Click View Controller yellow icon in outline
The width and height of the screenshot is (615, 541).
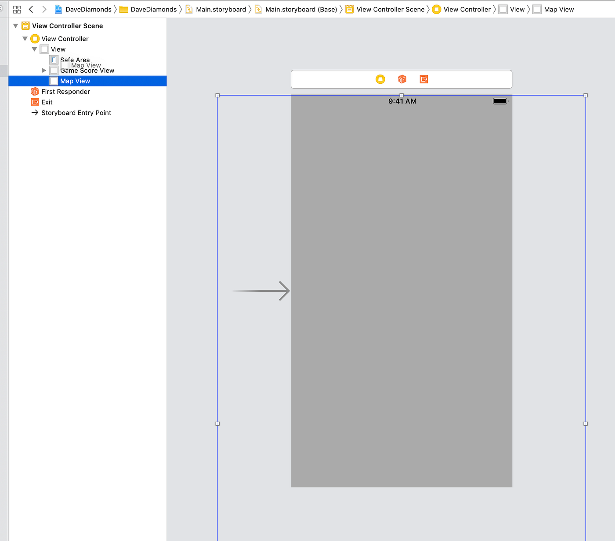[35, 39]
